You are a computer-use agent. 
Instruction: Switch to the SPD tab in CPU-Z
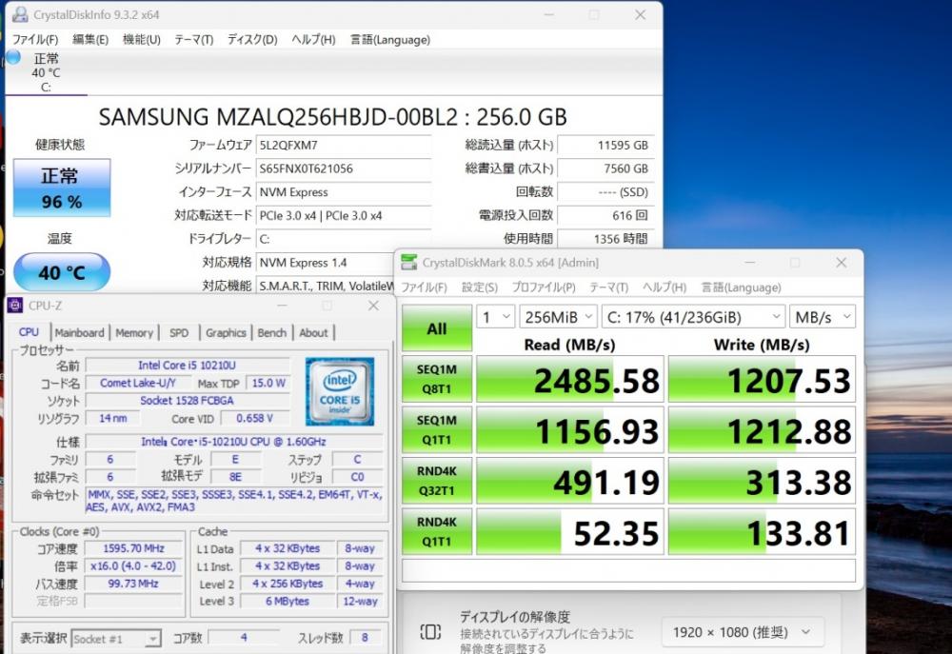tap(179, 333)
